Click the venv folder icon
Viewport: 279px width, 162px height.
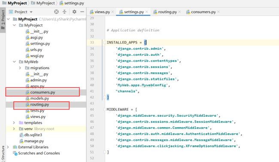tap(21, 128)
